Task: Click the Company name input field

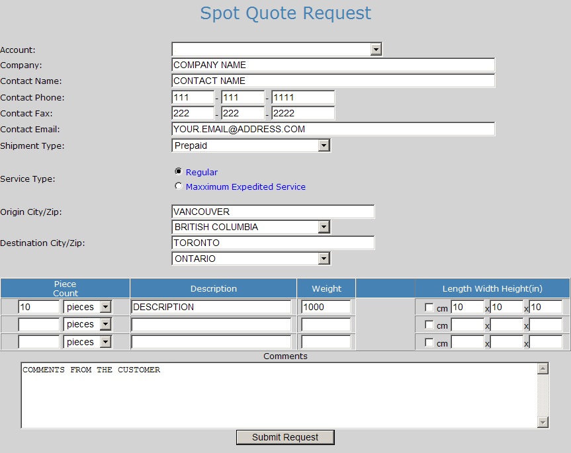Action: point(333,65)
